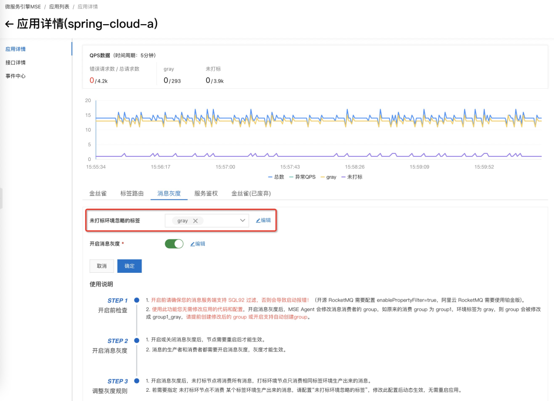554x401 pixels.
Task: Click the 15:58:26 time axis label
Action: [x=355, y=167]
